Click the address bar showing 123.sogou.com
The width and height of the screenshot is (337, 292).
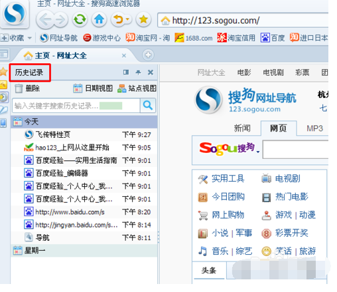[x=243, y=21]
